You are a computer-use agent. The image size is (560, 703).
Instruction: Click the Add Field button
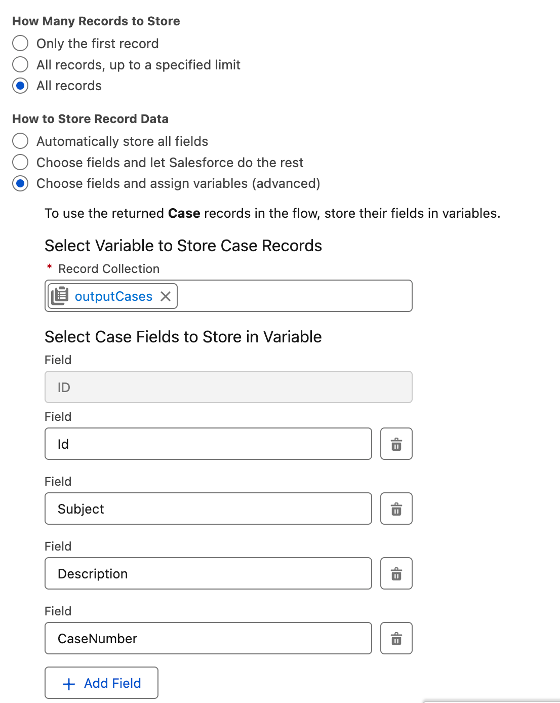101,683
